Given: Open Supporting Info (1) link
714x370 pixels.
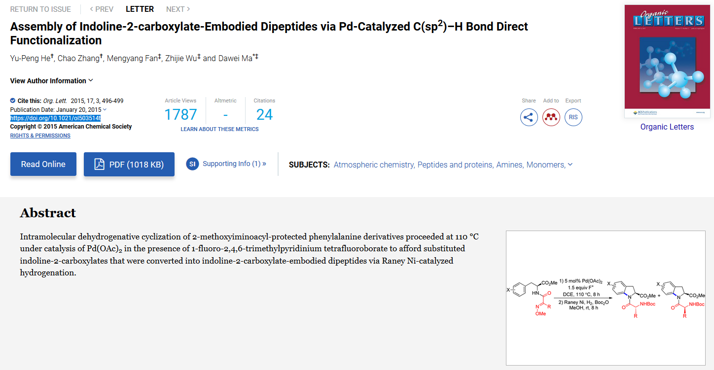Looking at the screenshot, I should (234, 164).
